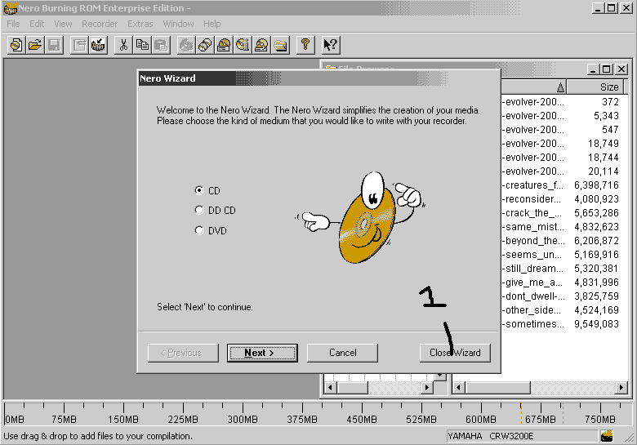Select the file row 'same_mist...'

pos(560,226)
